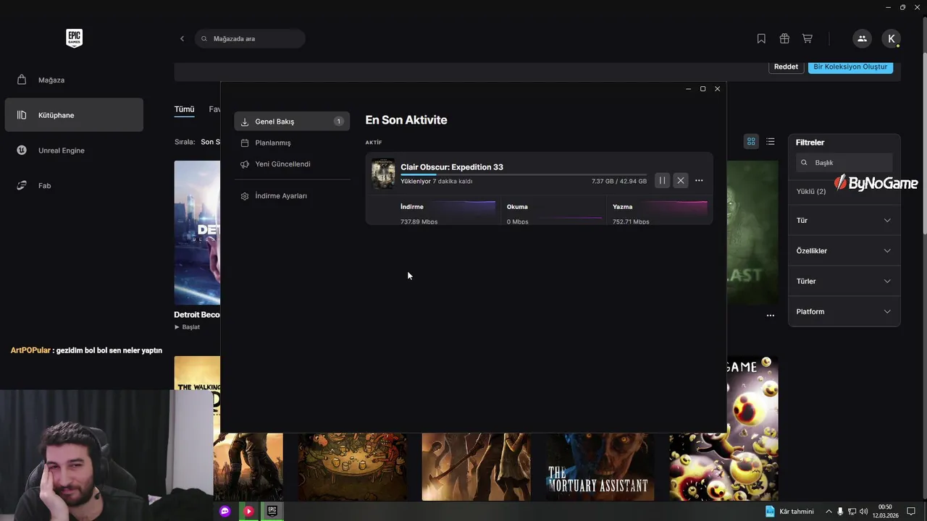Viewport: 927px width, 521px height.
Task: Open the Outlast game cover
Action: click(x=752, y=232)
